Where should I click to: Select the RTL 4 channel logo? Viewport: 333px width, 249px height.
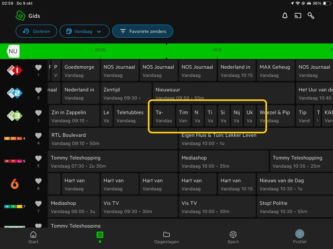15,139
